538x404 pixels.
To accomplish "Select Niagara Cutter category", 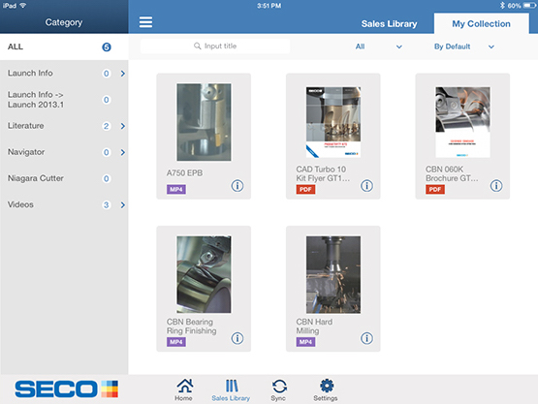I will click(x=64, y=178).
